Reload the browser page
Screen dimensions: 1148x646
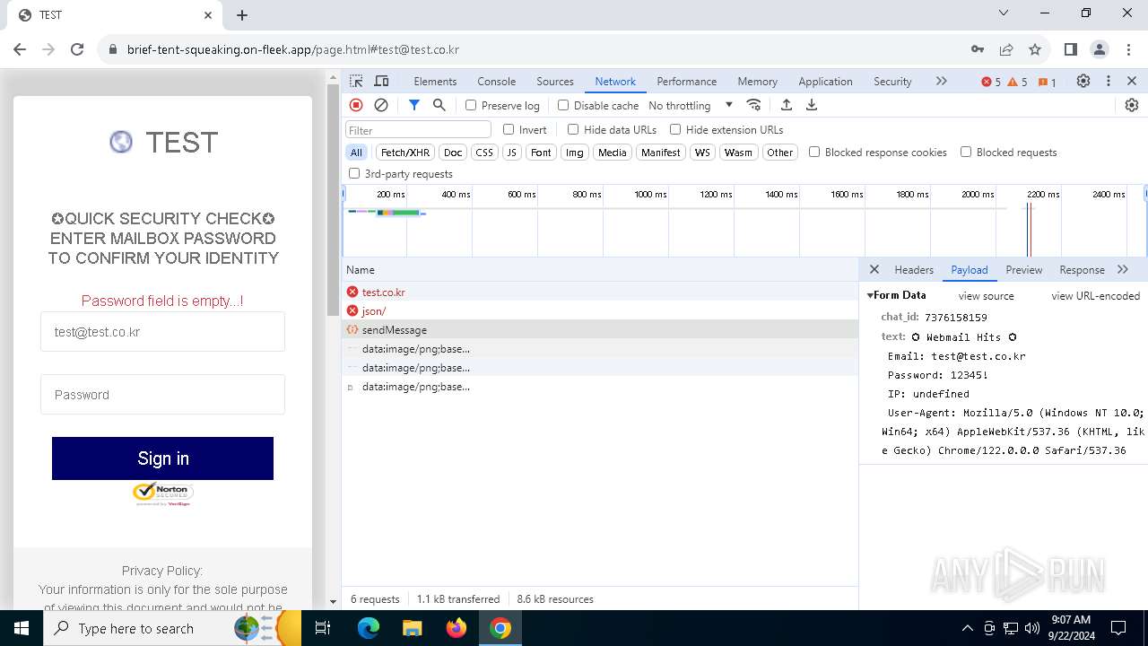click(77, 49)
